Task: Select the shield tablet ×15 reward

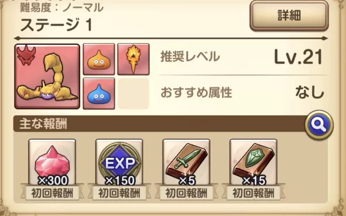Action: click(254, 162)
